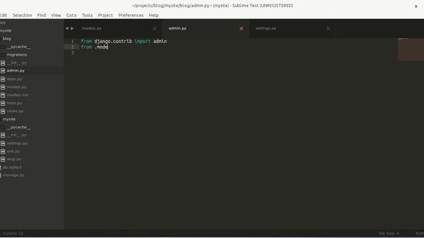Open the Edit menu

click(x=3, y=15)
